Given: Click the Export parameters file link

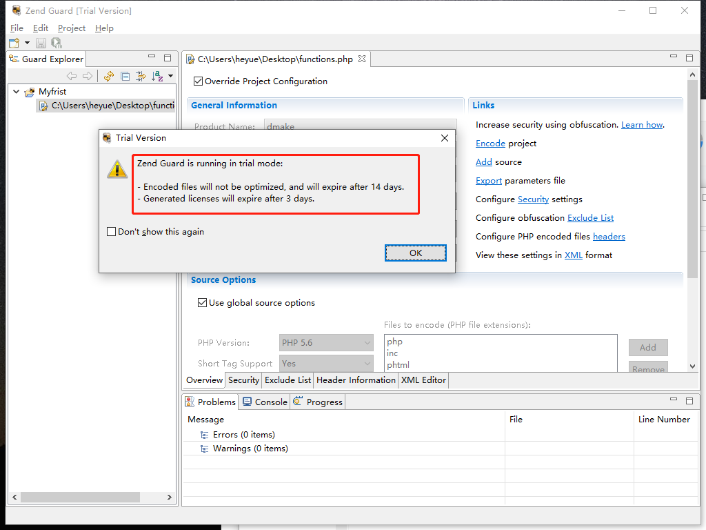Looking at the screenshot, I should (x=489, y=181).
